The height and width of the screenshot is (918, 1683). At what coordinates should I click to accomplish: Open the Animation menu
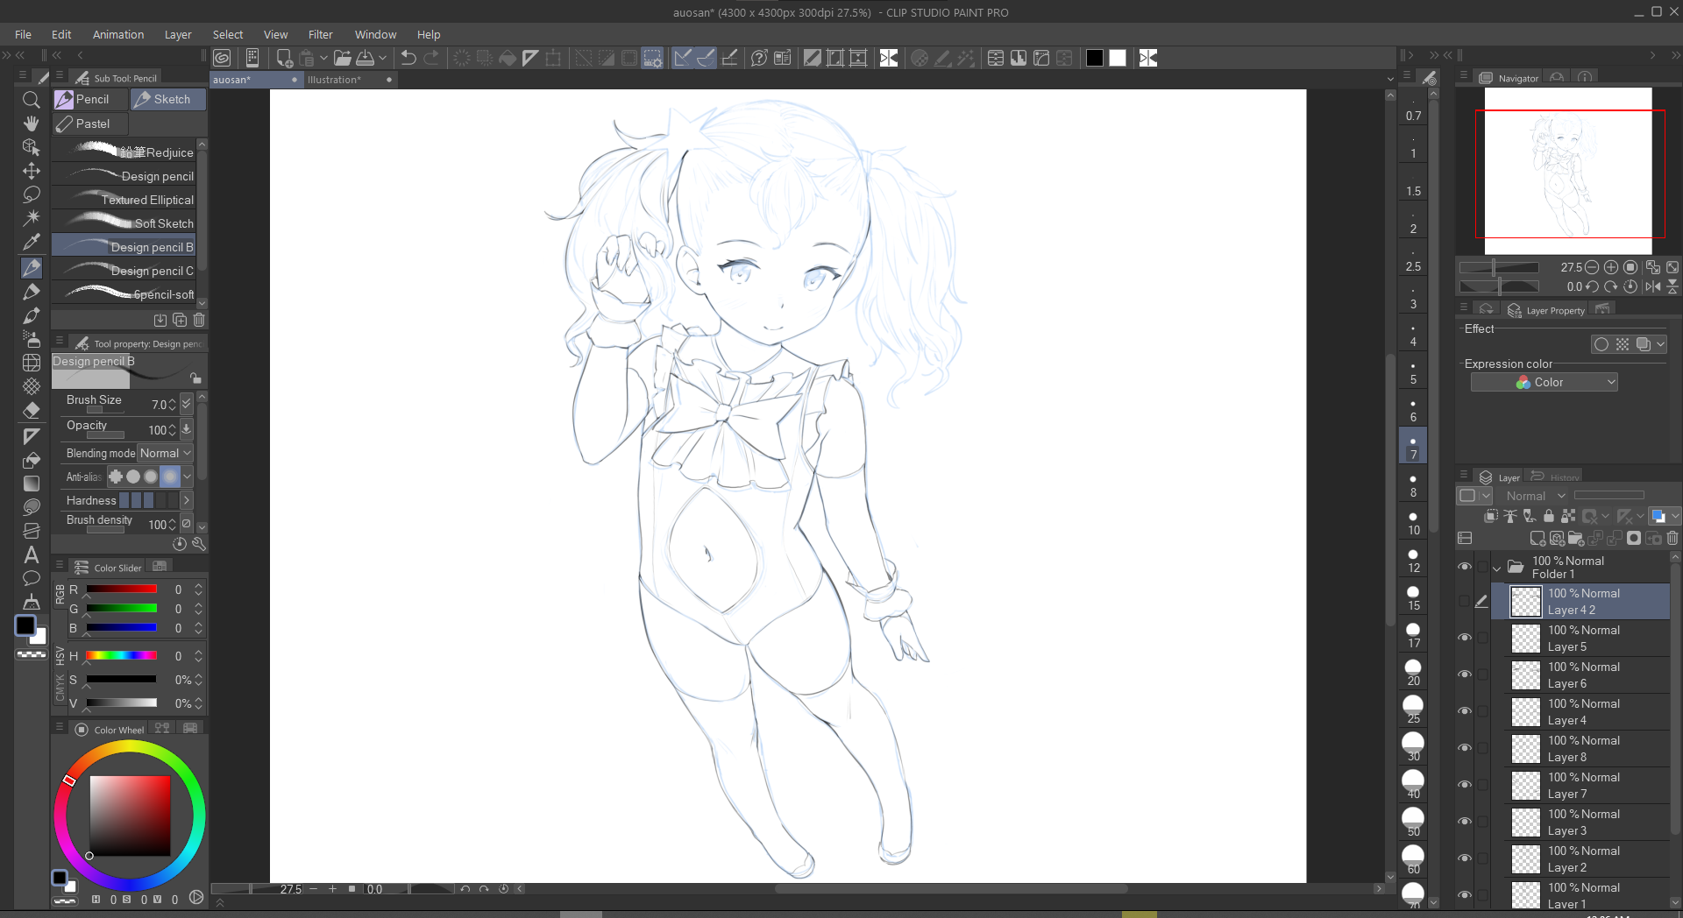tap(118, 34)
